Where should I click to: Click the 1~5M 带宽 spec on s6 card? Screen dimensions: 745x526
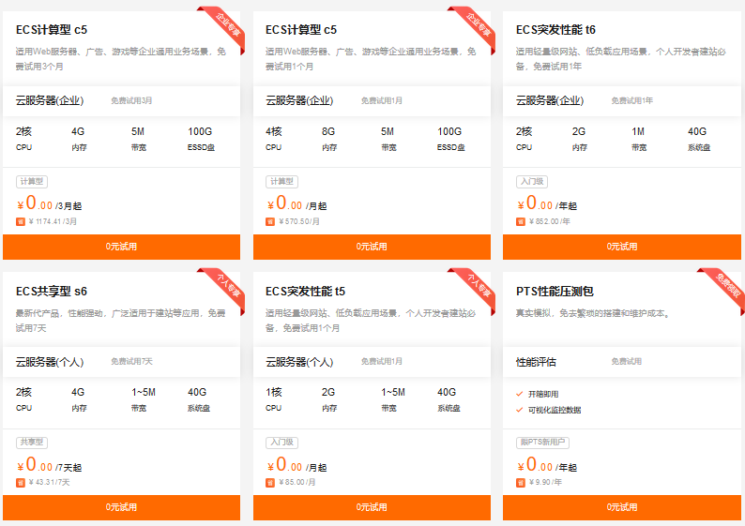[x=144, y=399]
